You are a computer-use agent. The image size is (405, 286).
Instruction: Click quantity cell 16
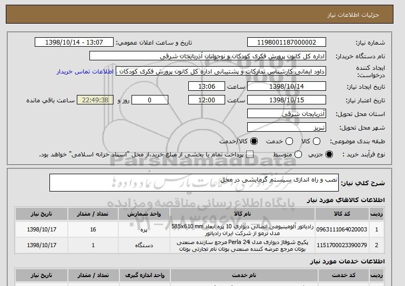93,229
